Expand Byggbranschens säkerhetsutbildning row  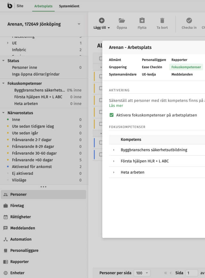coord(114,150)
